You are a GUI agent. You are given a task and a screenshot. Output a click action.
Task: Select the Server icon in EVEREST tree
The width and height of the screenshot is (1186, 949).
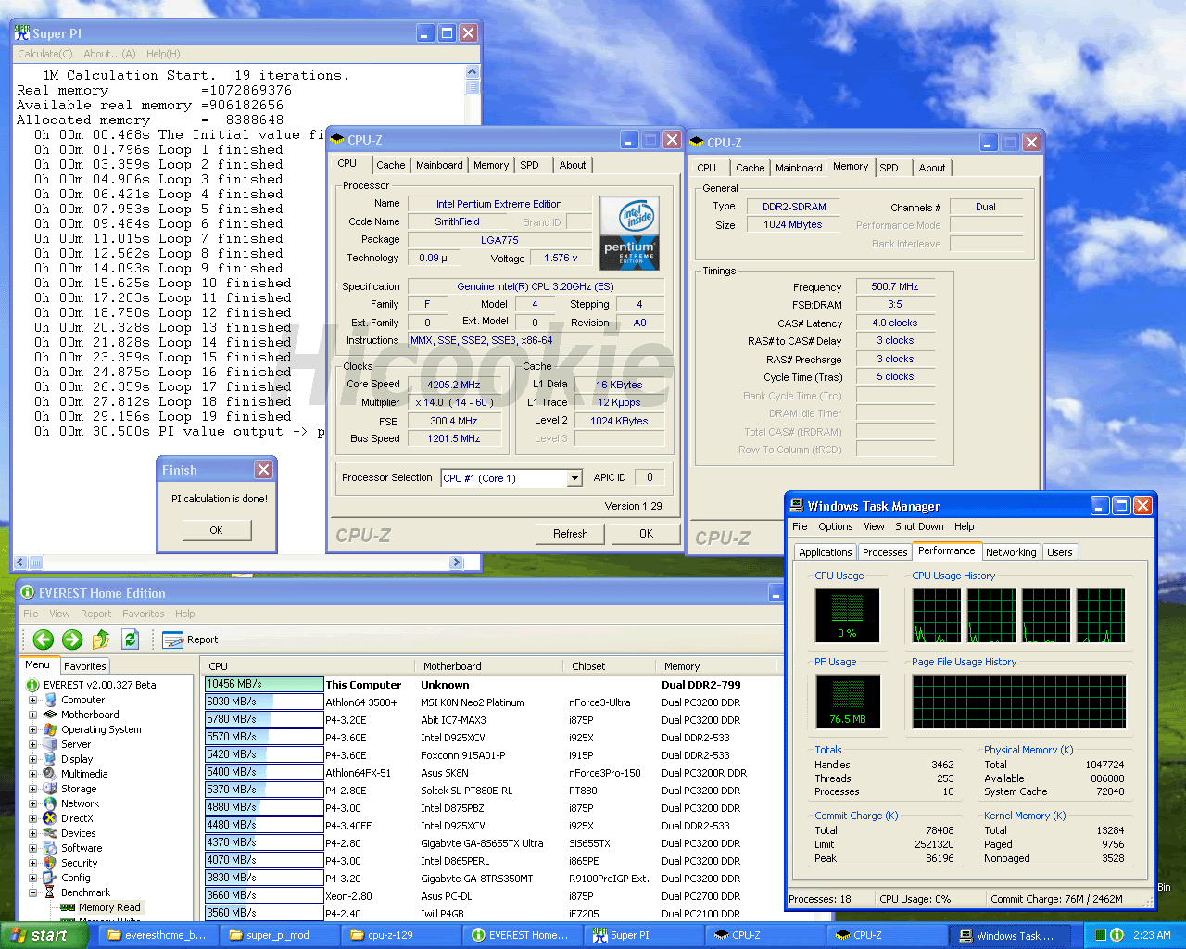pyautogui.click(x=50, y=744)
